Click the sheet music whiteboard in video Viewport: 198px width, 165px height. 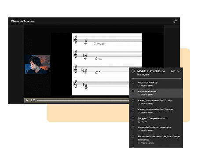pos(107,64)
